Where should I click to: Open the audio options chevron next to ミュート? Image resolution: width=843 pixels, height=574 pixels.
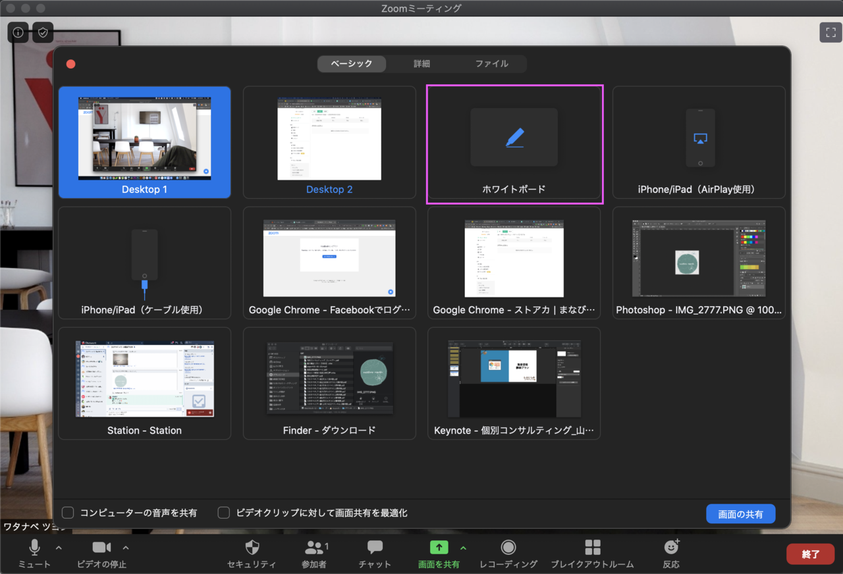tap(58, 548)
